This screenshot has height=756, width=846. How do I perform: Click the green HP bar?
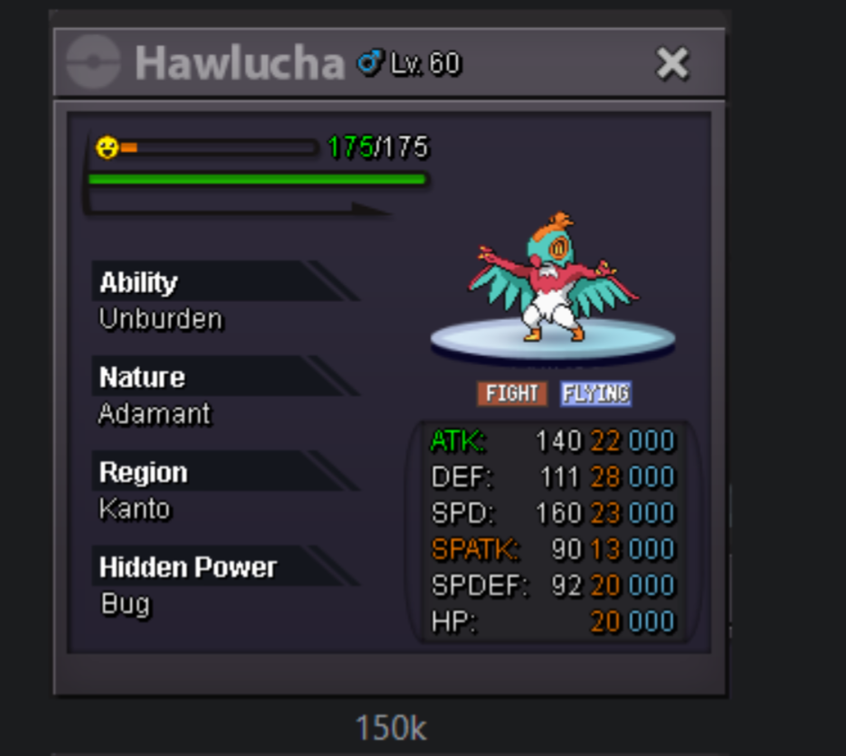[x=258, y=179]
